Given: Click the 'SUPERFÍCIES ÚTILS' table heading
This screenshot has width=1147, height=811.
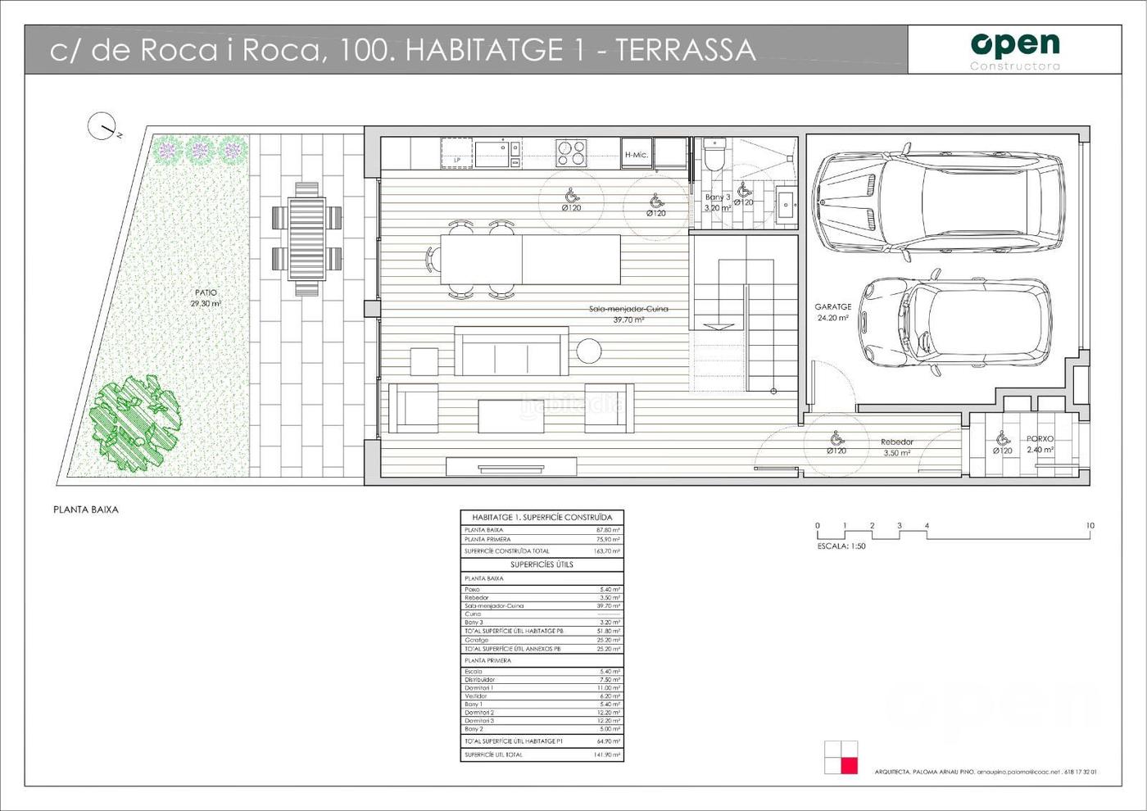Looking at the screenshot, I should (x=542, y=564).
